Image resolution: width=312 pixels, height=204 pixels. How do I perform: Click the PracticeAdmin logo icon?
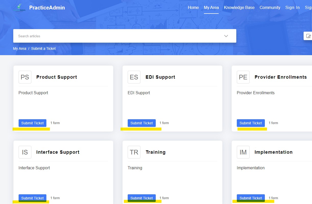tap(20, 8)
